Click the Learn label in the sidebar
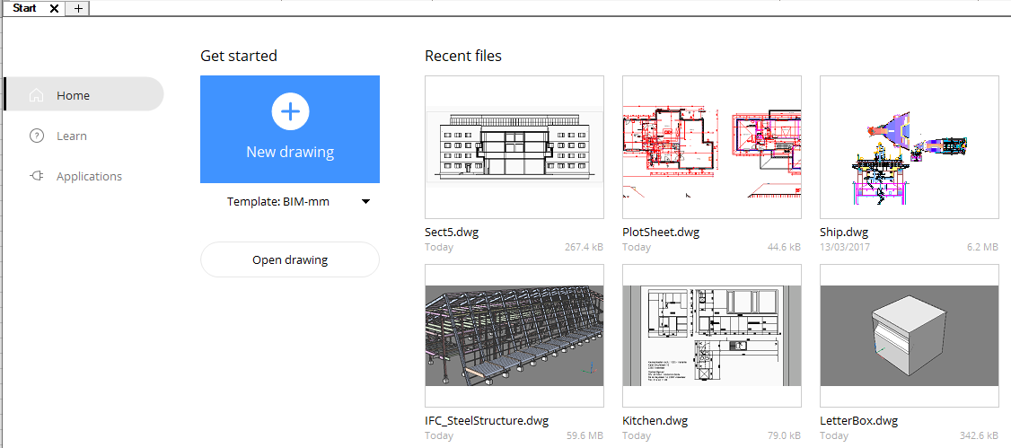The width and height of the screenshot is (1011, 448). coord(72,136)
